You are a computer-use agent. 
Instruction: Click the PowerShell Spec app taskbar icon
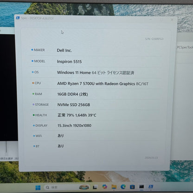pos(151,187)
